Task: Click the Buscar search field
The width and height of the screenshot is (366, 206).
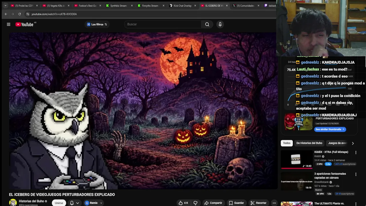Action: 162,24
